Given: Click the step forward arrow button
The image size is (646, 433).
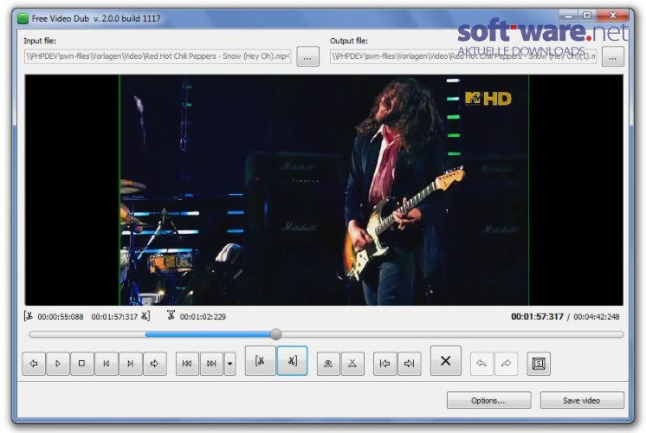Looking at the screenshot, I should [x=154, y=364].
